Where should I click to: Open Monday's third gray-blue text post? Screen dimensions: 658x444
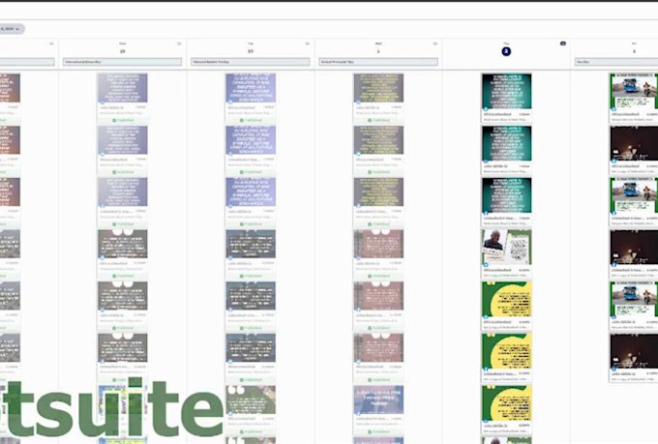pyautogui.click(x=123, y=202)
